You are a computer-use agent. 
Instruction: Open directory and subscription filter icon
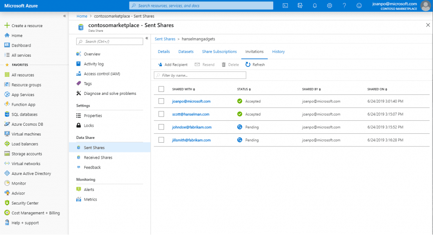point(300,6)
